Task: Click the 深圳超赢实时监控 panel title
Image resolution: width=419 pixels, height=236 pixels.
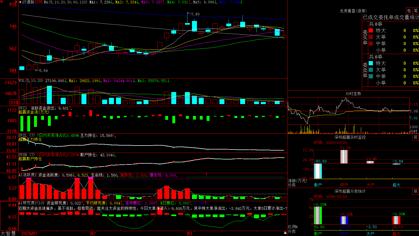Action: pyautogui.click(x=350, y=137)
